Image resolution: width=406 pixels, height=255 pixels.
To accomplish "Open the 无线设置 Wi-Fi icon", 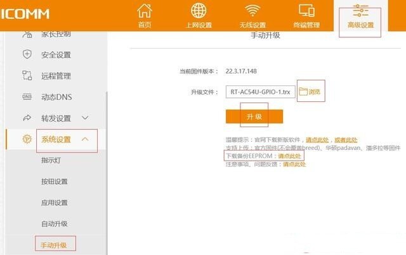I will [252, 11].
